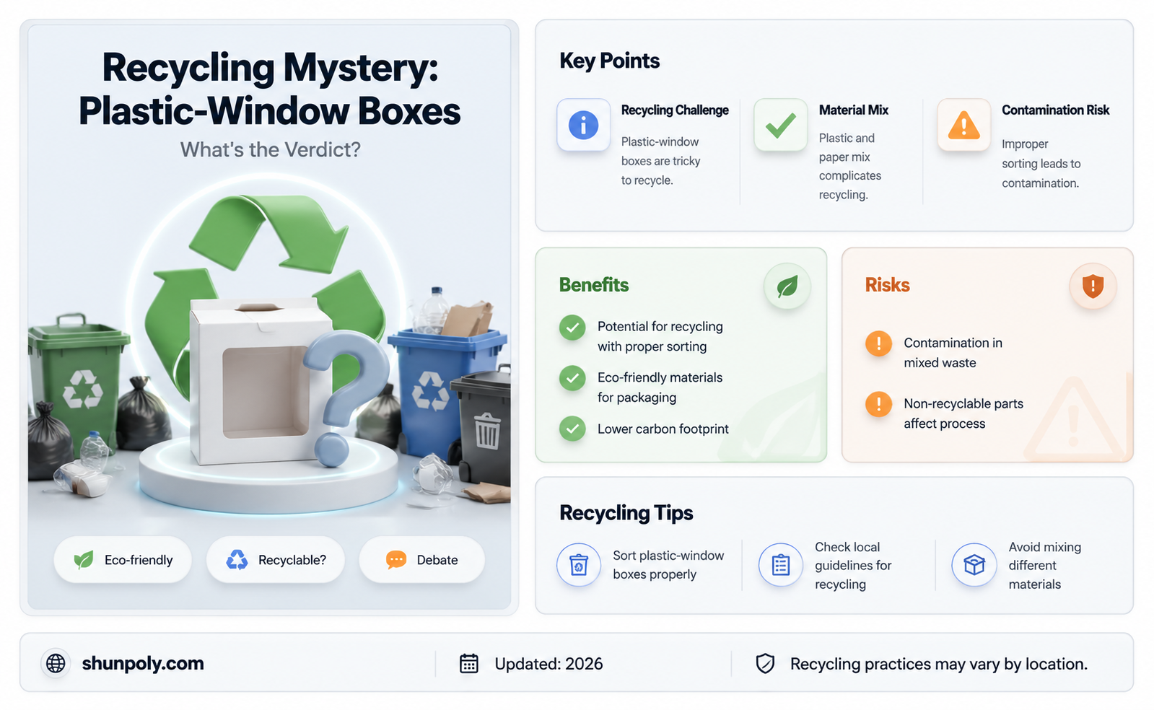Click the box icon for Avoid mixing materials
Viewport: 1154px width, 710px height.
974,564
